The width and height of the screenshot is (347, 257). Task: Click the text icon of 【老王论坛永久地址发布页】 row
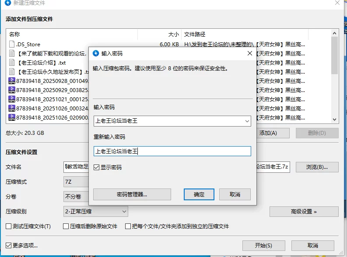[12, 72]
